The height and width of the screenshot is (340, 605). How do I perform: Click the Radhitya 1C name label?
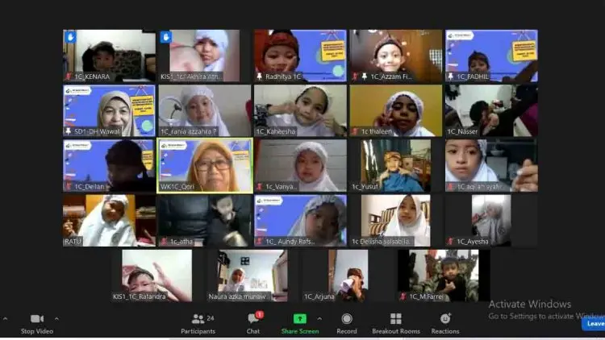[x=283, y=77]
